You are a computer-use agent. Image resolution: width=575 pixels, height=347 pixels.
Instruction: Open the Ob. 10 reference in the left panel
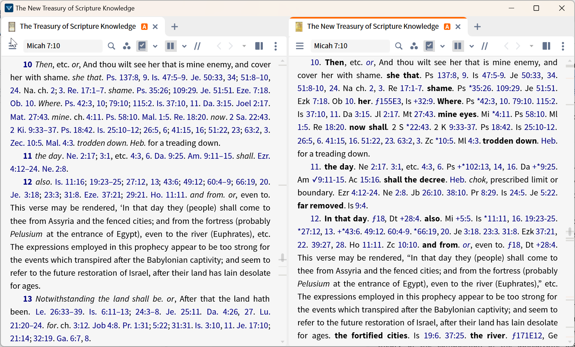(x=22, y=104)
